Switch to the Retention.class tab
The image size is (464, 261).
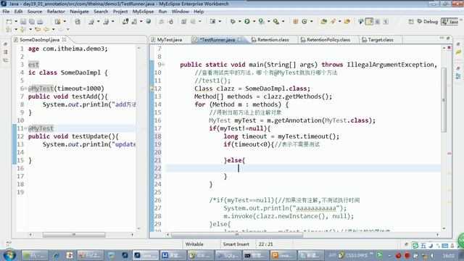click(x=273, y=40)
